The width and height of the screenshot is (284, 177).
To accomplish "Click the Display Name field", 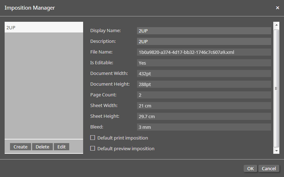I will tap(204, 31).
